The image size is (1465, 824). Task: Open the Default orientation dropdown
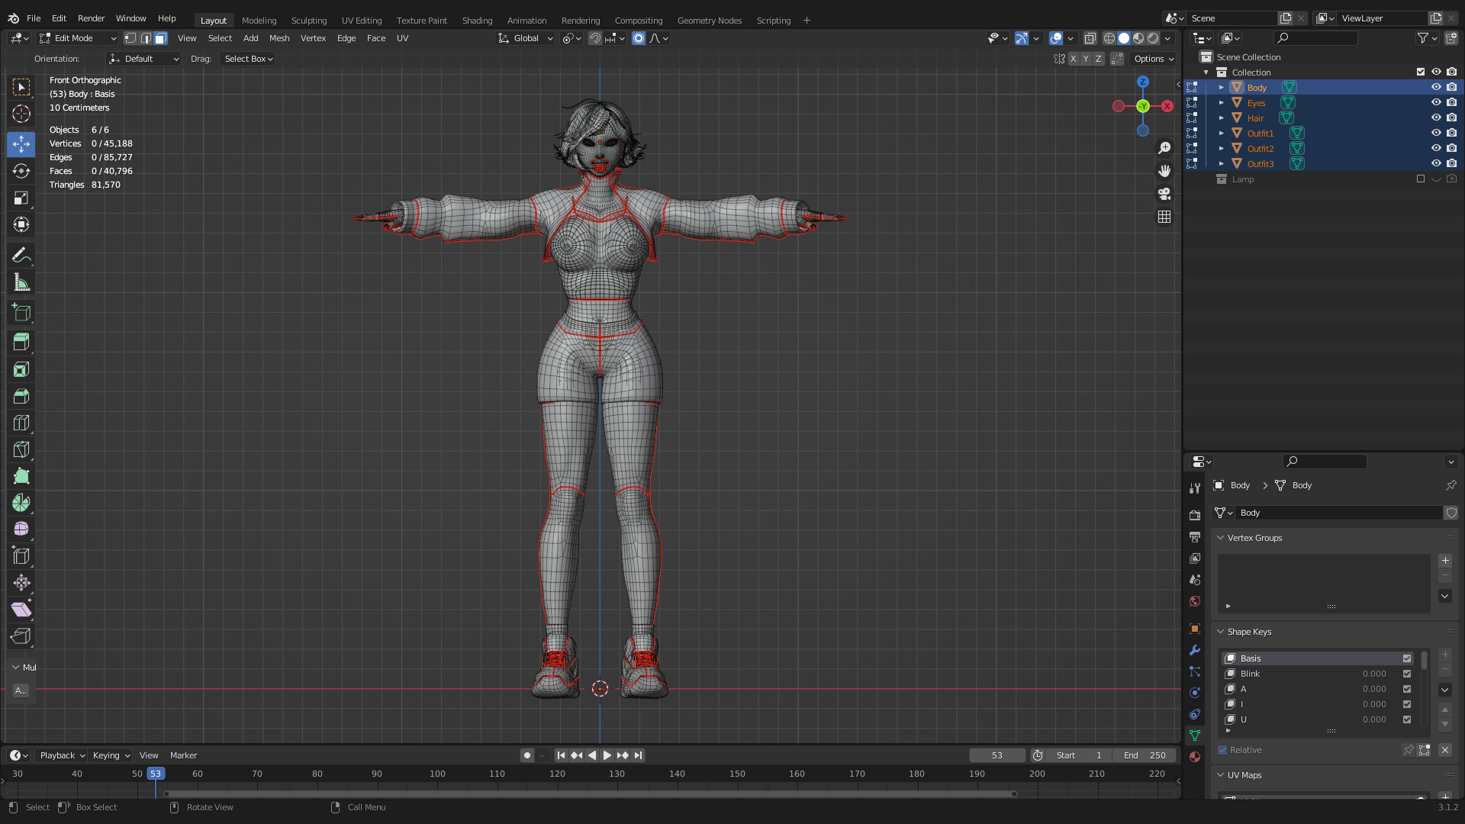[x=144, y=59]
